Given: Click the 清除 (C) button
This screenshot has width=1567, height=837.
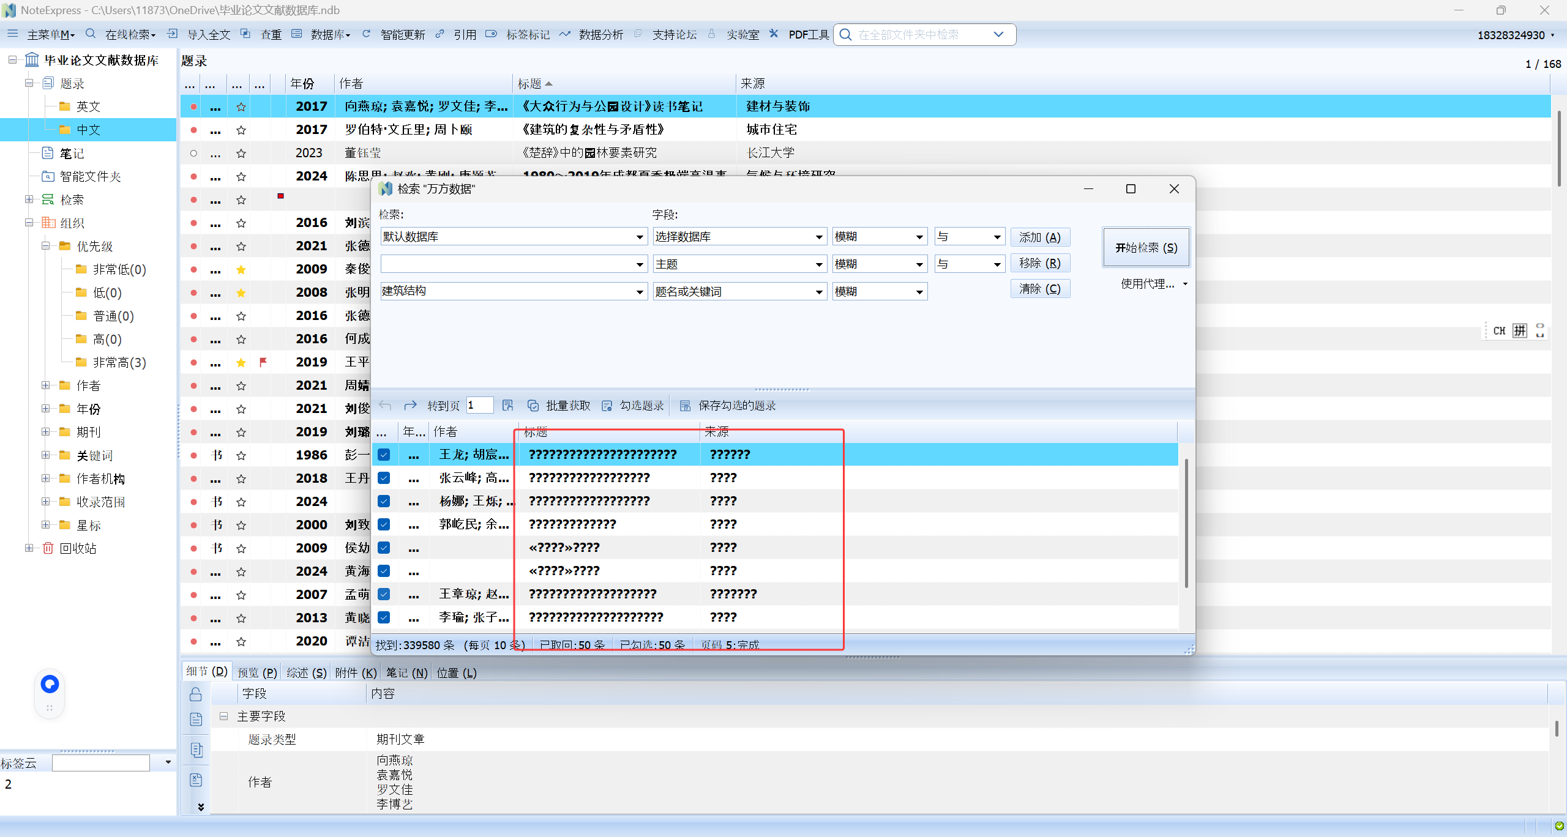Looking at the screenshot, I should coord(1040,289).
